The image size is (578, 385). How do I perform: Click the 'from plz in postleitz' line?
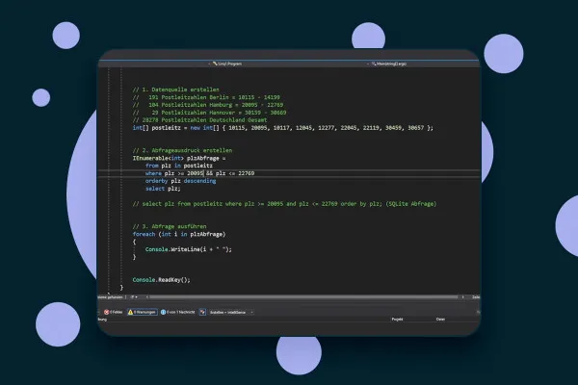(x=179, y=166)
